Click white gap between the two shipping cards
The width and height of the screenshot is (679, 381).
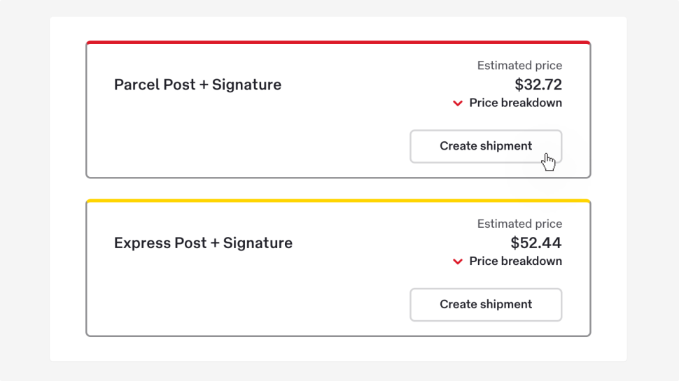tap(338, 189)
